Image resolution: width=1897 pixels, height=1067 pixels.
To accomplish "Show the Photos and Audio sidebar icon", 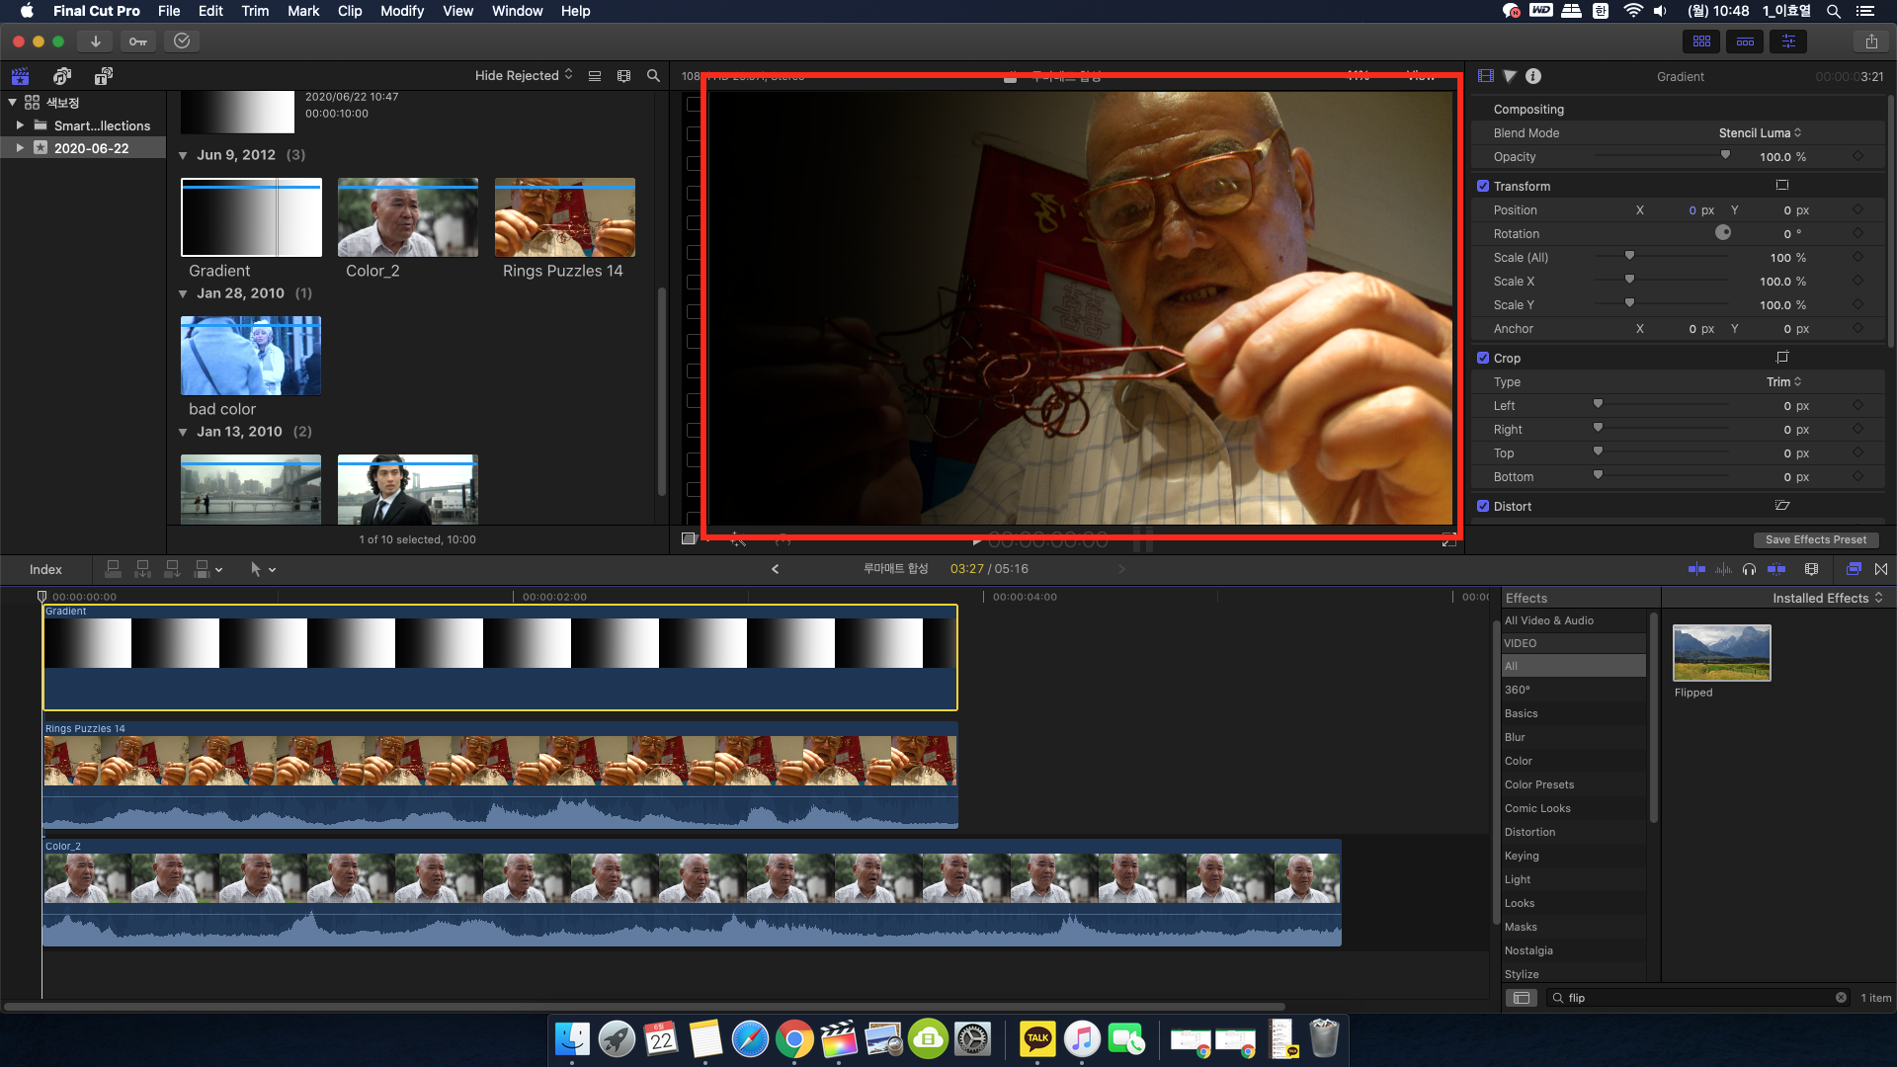I will coord(62,76).
